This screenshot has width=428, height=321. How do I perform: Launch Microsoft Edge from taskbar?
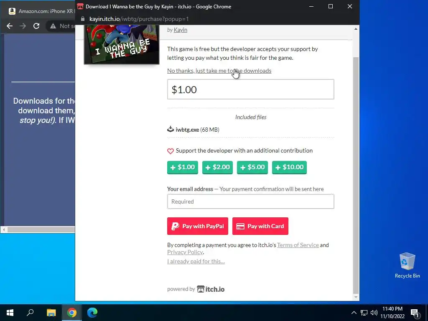tap(92, 313)
